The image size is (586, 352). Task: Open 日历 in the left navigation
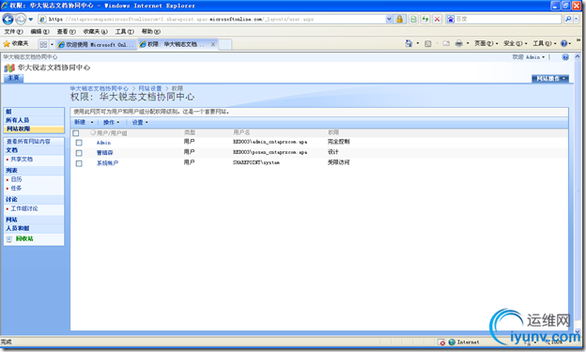pos(16,179)
